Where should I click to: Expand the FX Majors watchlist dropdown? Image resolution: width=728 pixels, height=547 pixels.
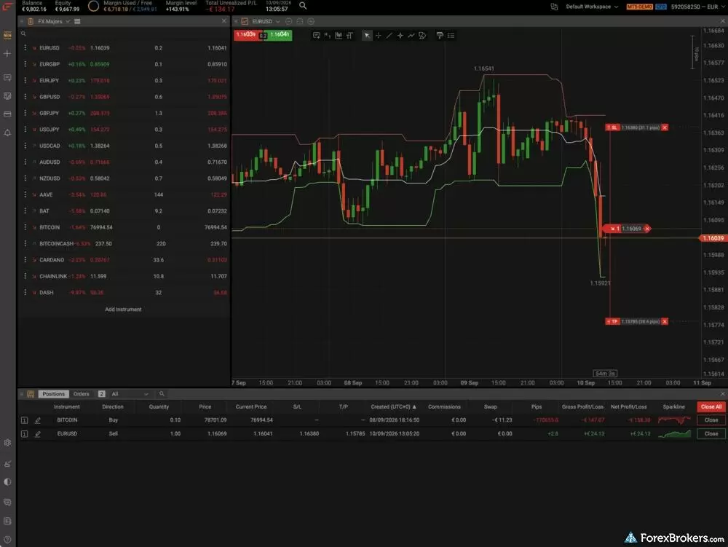point(68,21)
